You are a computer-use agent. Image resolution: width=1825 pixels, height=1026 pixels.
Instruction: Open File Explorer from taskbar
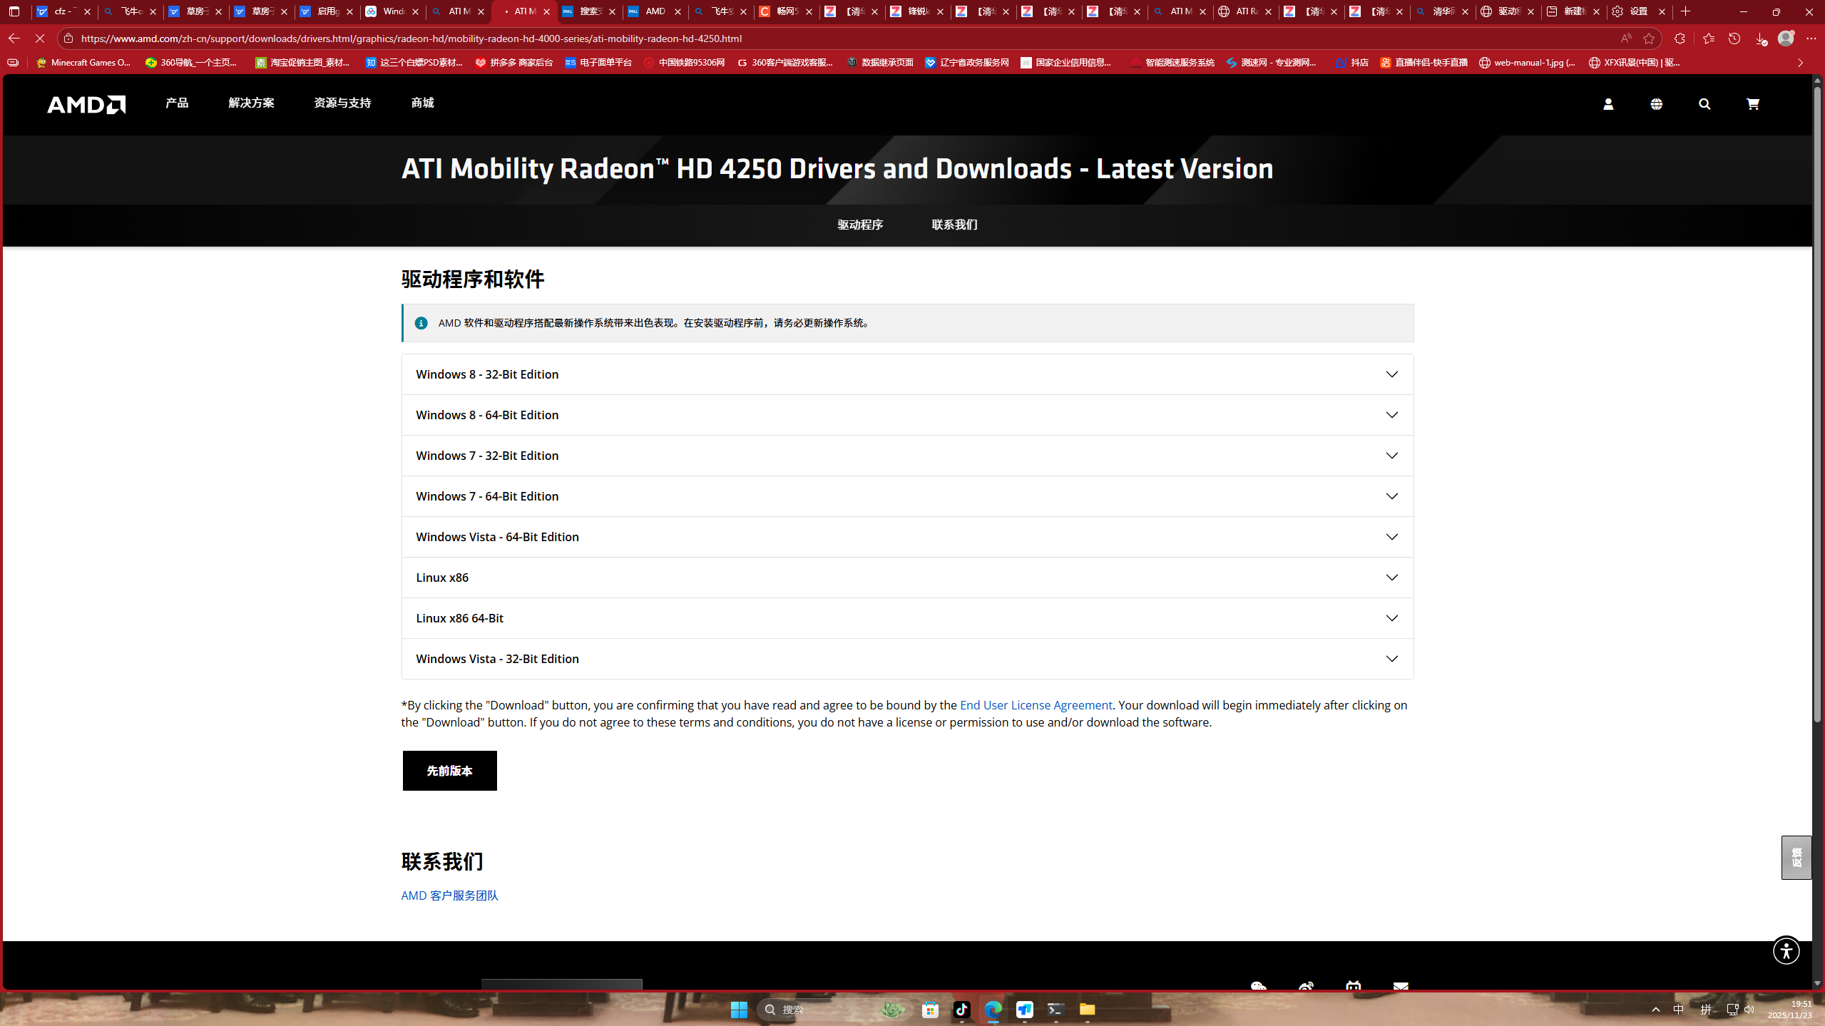click(x=1087, y=1009)
